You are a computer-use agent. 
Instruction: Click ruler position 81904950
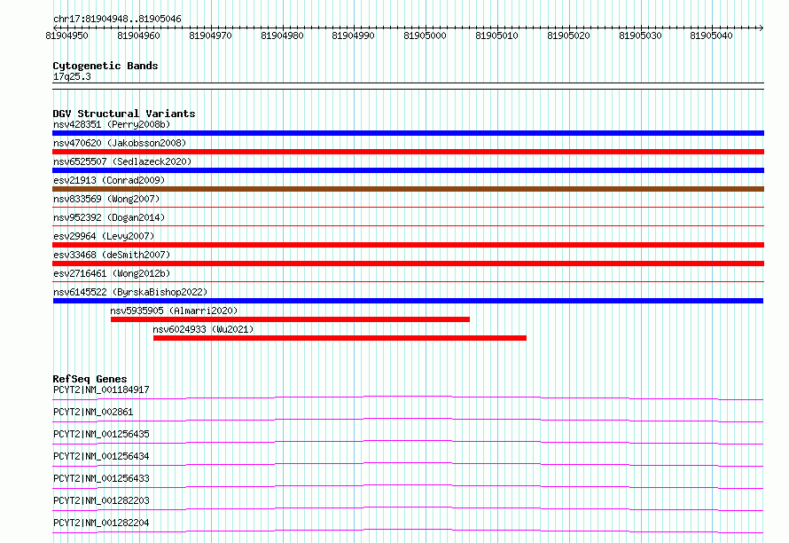pyautogui.click(x=66, y=35)
